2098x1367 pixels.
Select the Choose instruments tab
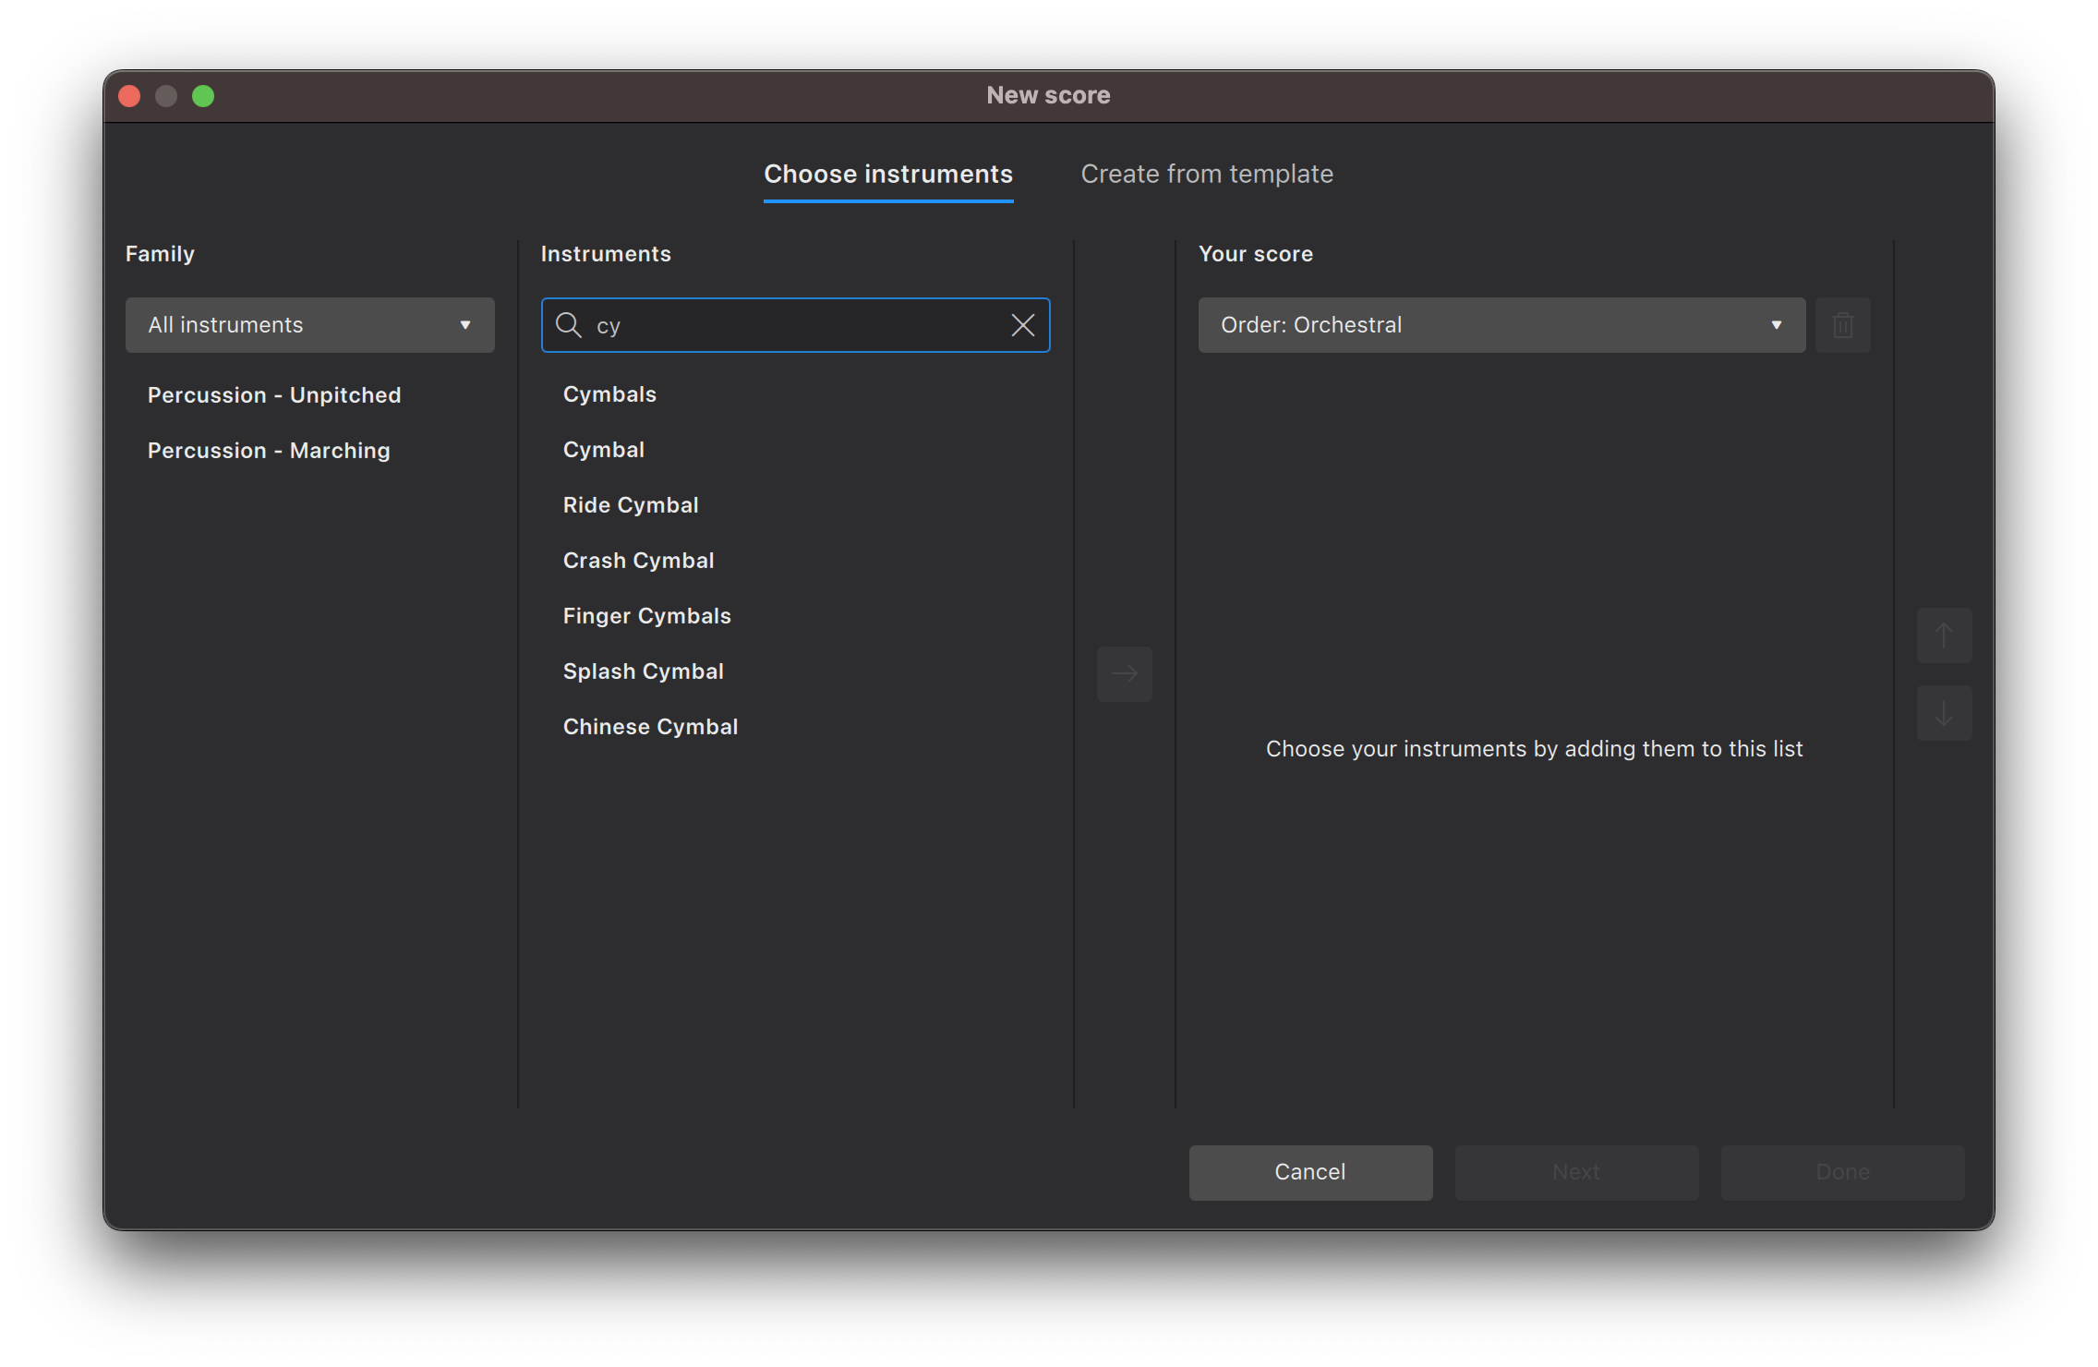point(887,175)
